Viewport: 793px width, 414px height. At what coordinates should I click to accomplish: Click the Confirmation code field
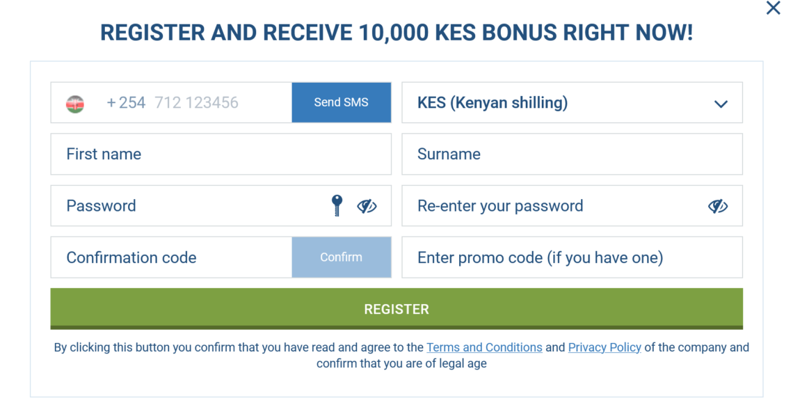[171, 257]
